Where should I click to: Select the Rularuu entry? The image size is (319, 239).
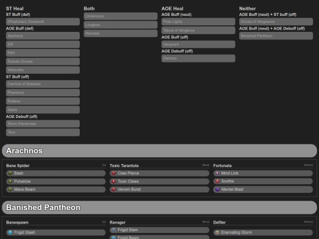point(43,101)
